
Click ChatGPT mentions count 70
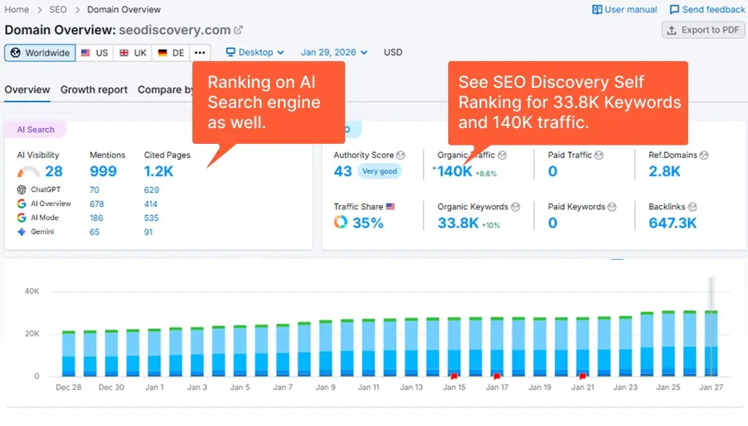(x=94, y=190)
